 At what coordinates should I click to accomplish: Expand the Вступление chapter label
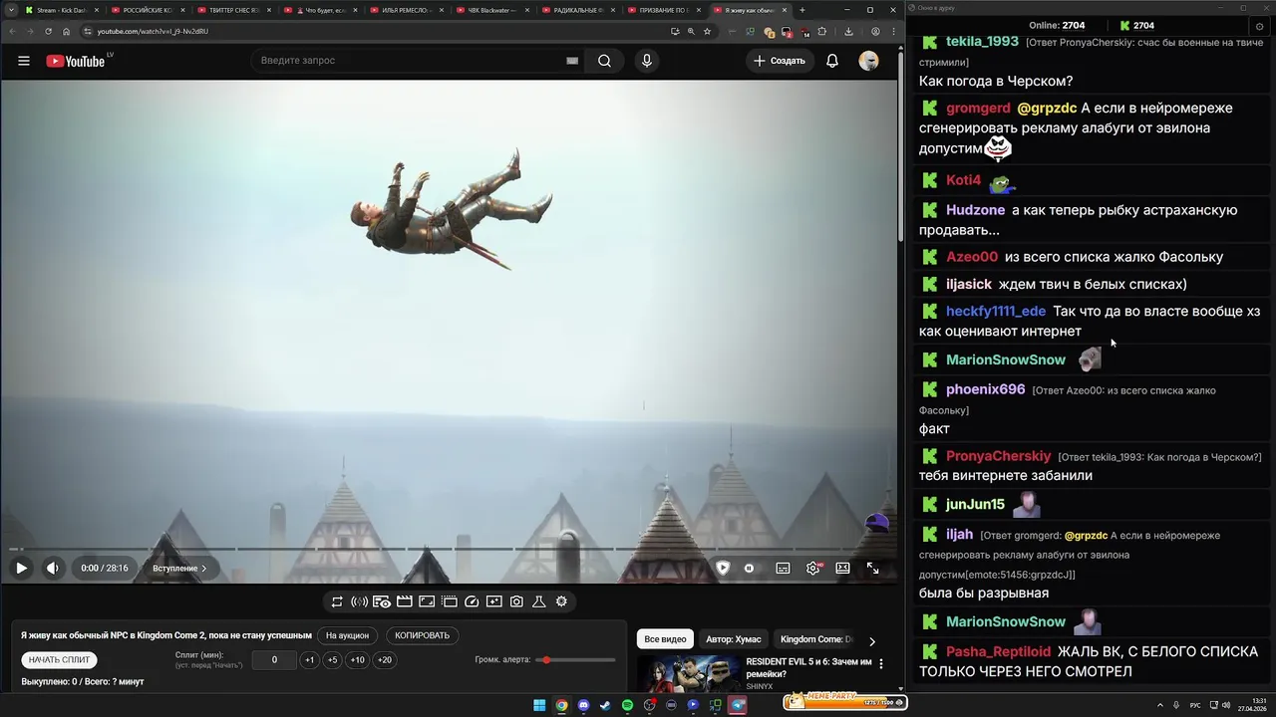pyautogui.click(x=179, y=568)
